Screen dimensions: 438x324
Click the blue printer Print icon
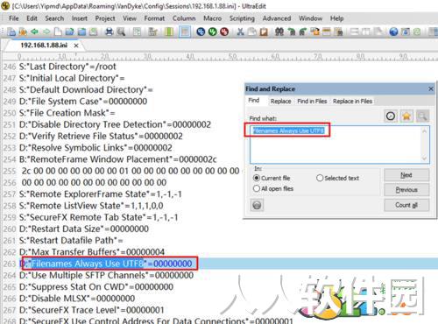pos(109,32)
